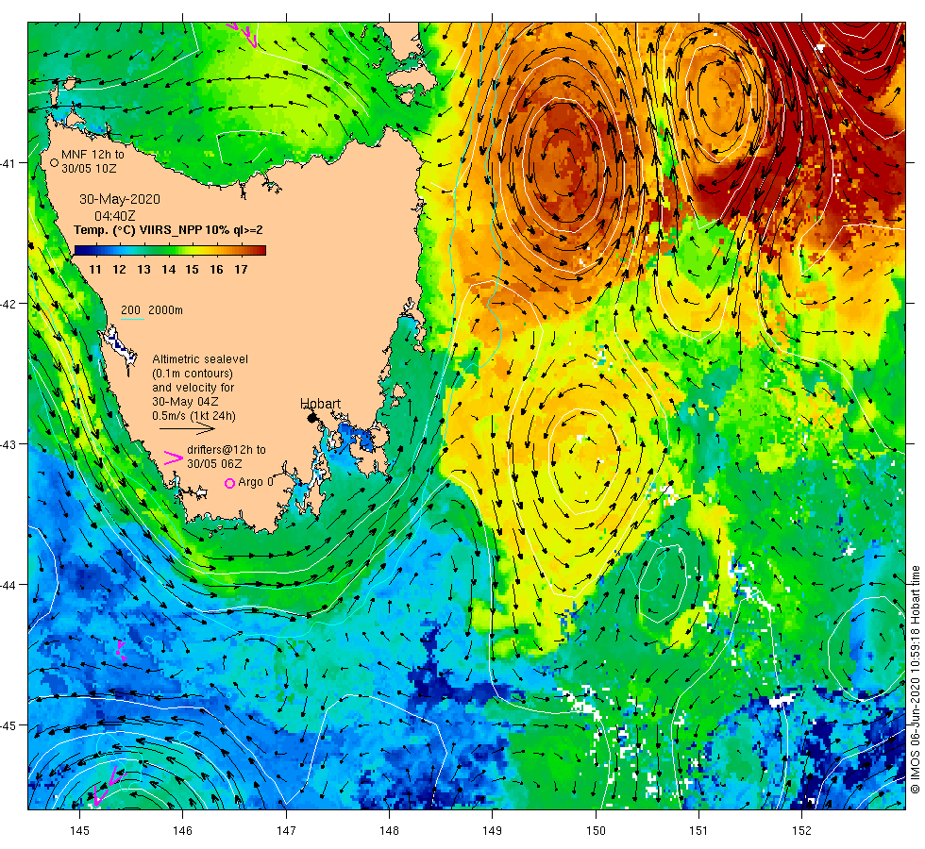
Task: Click the IMOS copyright timestamp text
Action: click(915, 680)
